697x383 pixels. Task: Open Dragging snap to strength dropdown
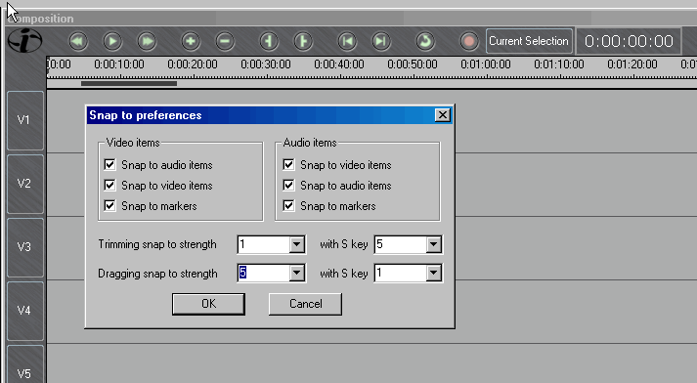tap(296, 273)
